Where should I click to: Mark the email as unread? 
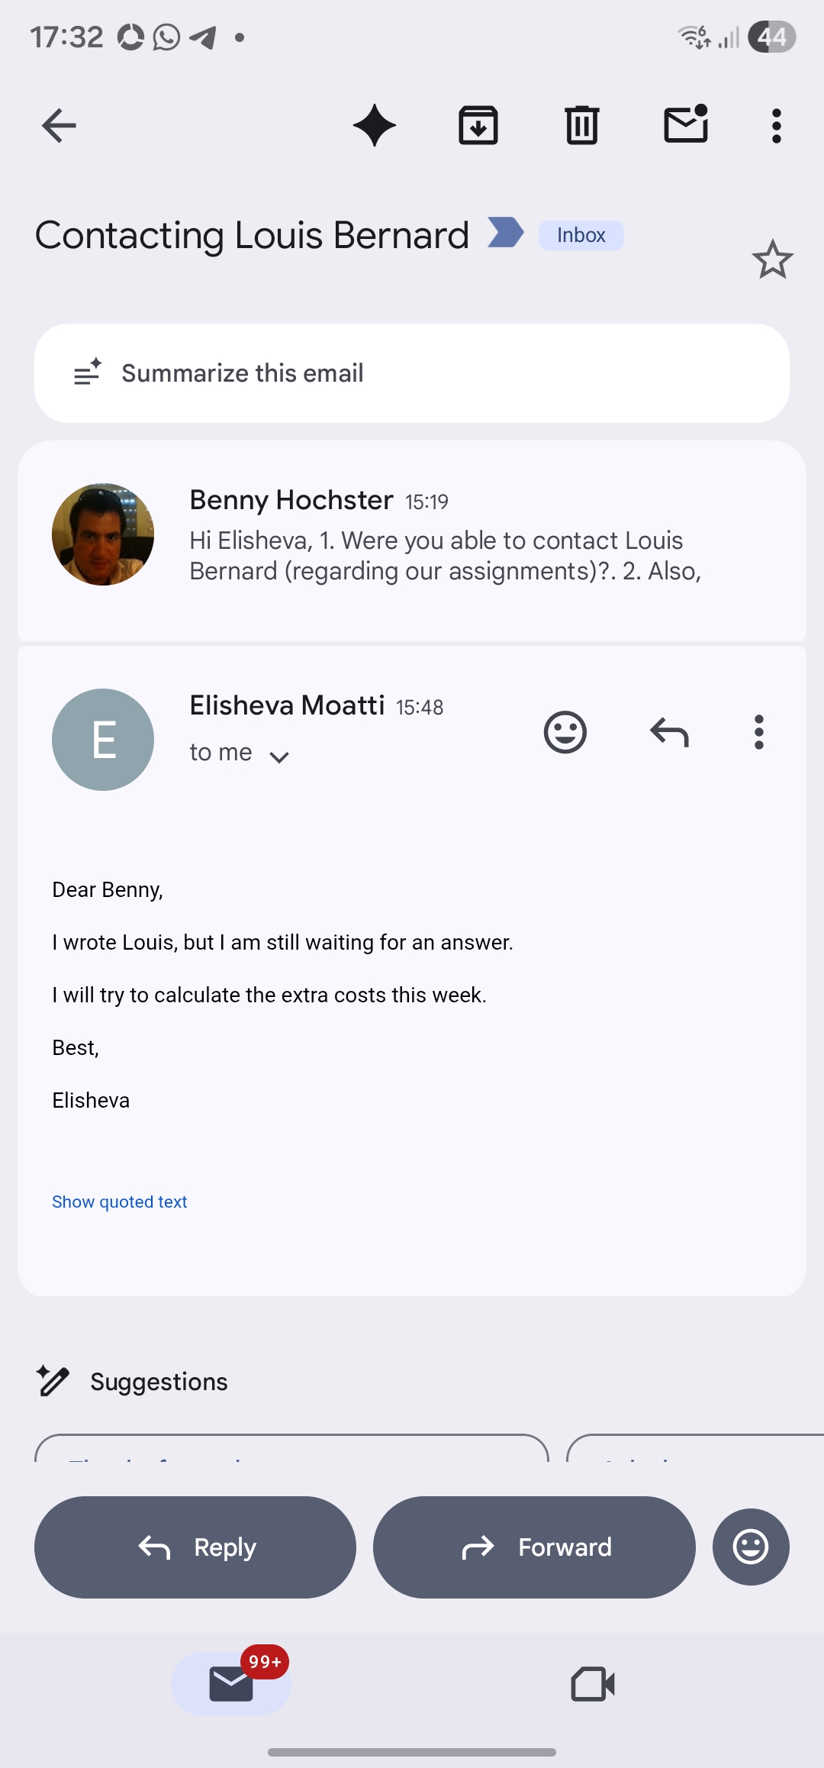[x=686, y=124]
